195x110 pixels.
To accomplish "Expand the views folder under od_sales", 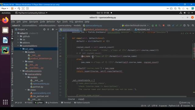I will 23,61.
